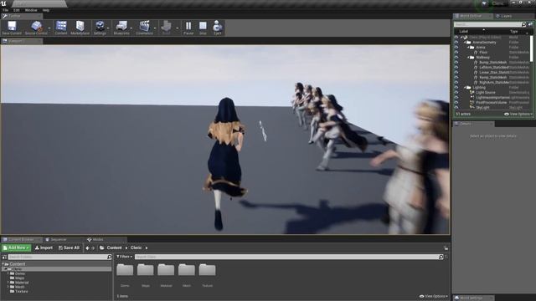Click the PostProcessVolume actor icon in the outliner
Image resolution: width=536 pixels, height=301 pixels.
(472, 102)
